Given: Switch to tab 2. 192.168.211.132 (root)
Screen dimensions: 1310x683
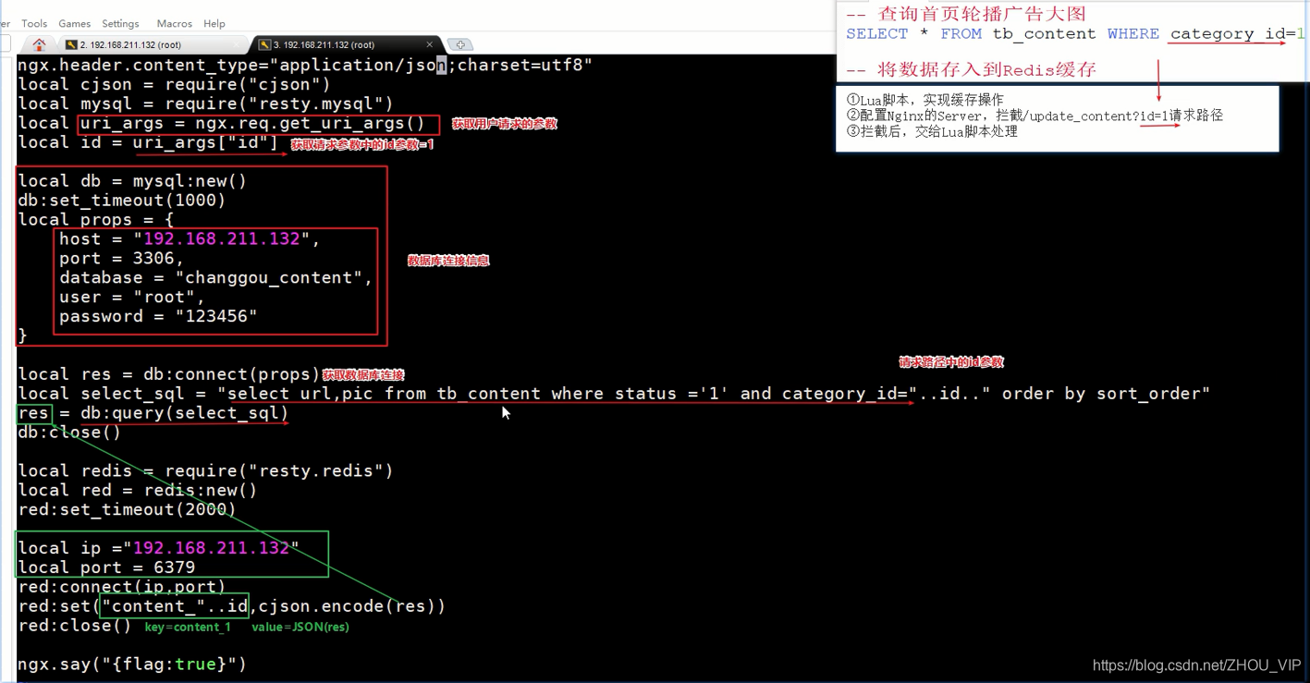Looking at the screenshot, I should (129, 44).
